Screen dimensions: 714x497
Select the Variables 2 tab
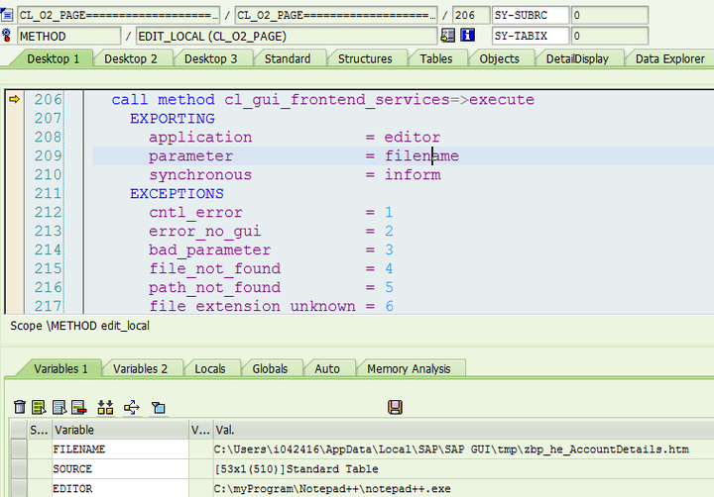140,368
